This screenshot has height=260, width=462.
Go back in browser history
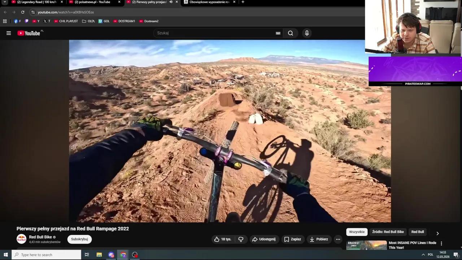pyautogui.click(x=5, y=12)
